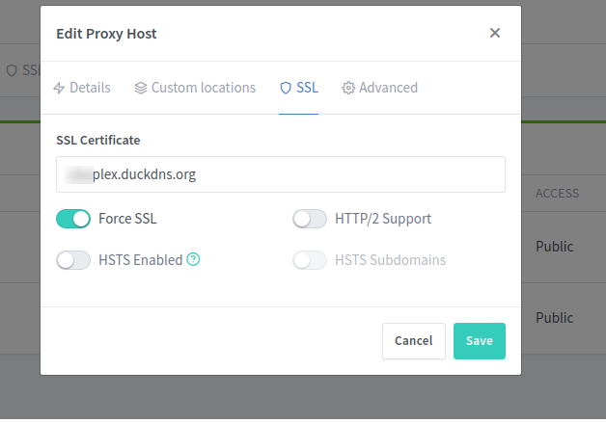Click the Force SSL label text
606x423 pixels.
pyautogui.click(x=127, y=219)
